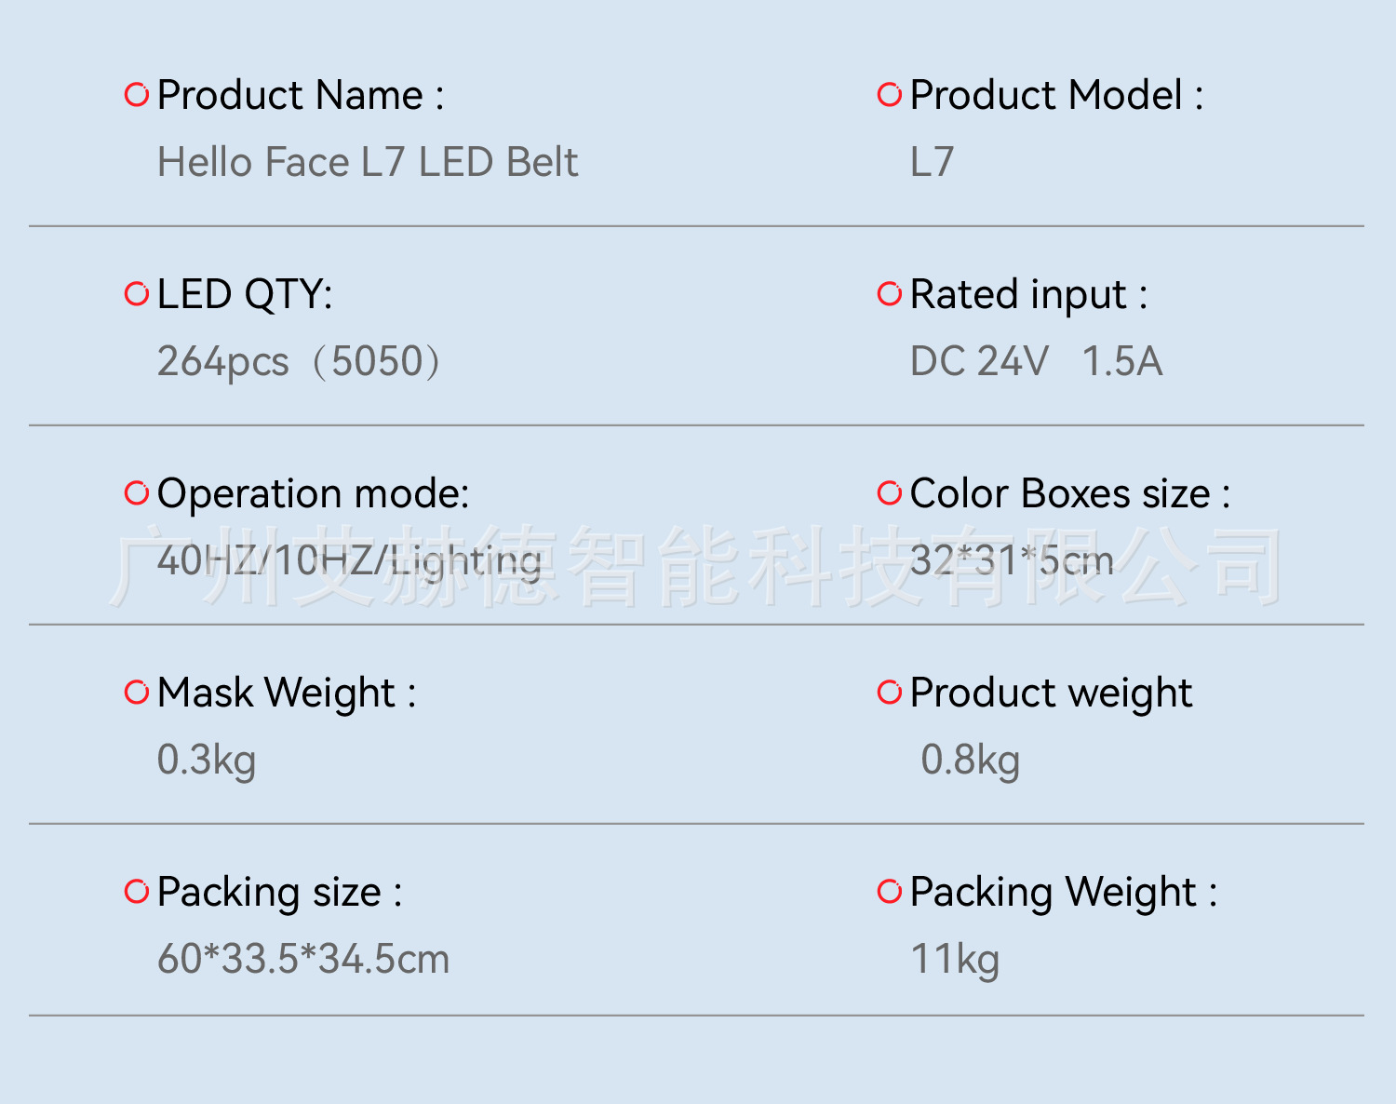Select the Hello Face L7 LED Belt text
The width and height of the screenshot is (1396, 1104).
coord(368,163)
